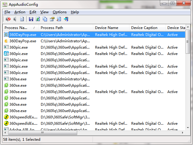Sort by the Process Name column header
The image size is (193, 145).
point(18,28)
